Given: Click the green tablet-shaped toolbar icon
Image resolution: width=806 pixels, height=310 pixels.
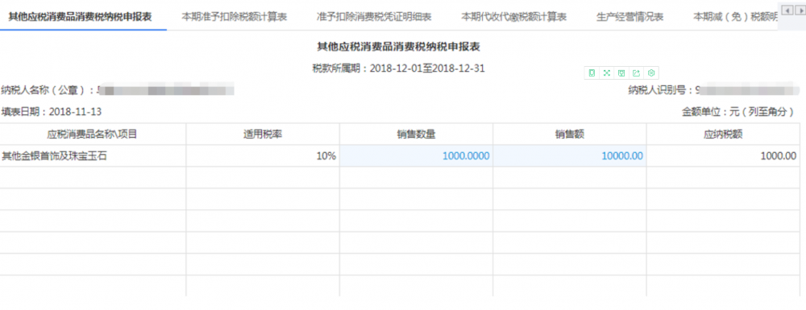Looking at the screenshot, I should tap(592, 73).
